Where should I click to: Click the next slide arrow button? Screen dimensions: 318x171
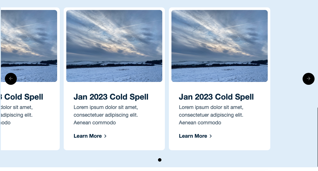point(308,79)
